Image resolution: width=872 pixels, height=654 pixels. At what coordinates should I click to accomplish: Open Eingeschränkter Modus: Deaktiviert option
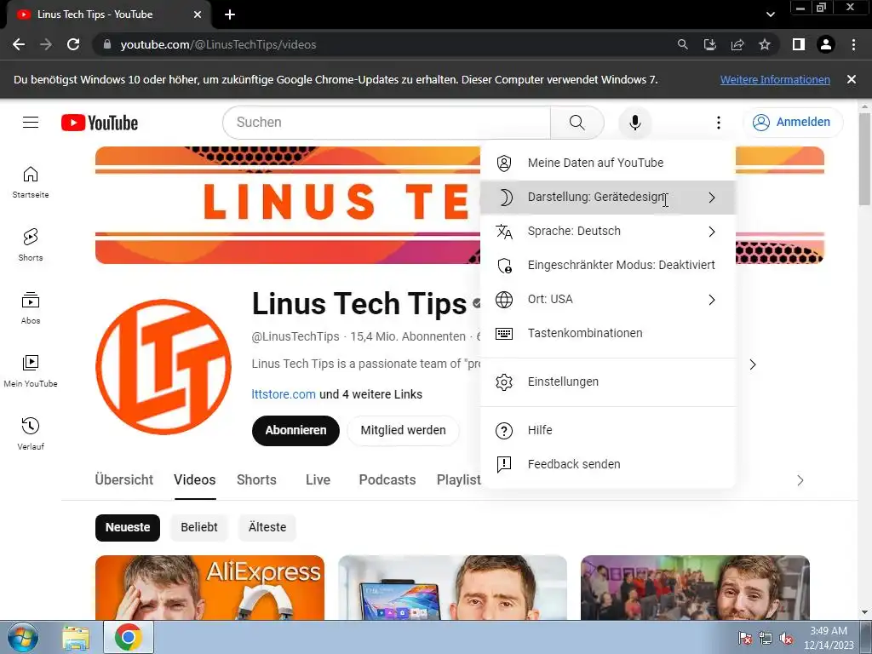(608, 266)
